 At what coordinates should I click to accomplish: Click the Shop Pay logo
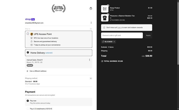tap(30, 19)
